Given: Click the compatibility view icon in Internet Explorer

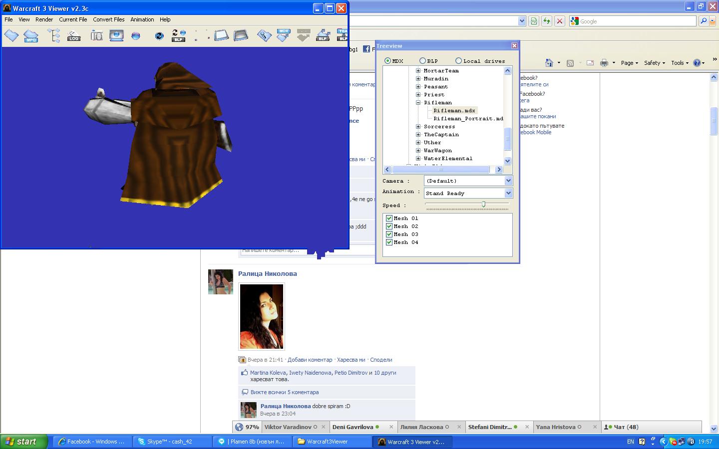Looking at the screenshot, I should pyautogui.click(x=534, y=21).
